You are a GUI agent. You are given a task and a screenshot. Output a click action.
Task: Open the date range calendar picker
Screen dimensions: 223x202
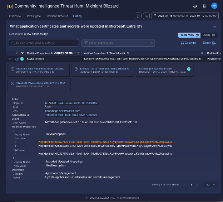click(x=185, y=16)
